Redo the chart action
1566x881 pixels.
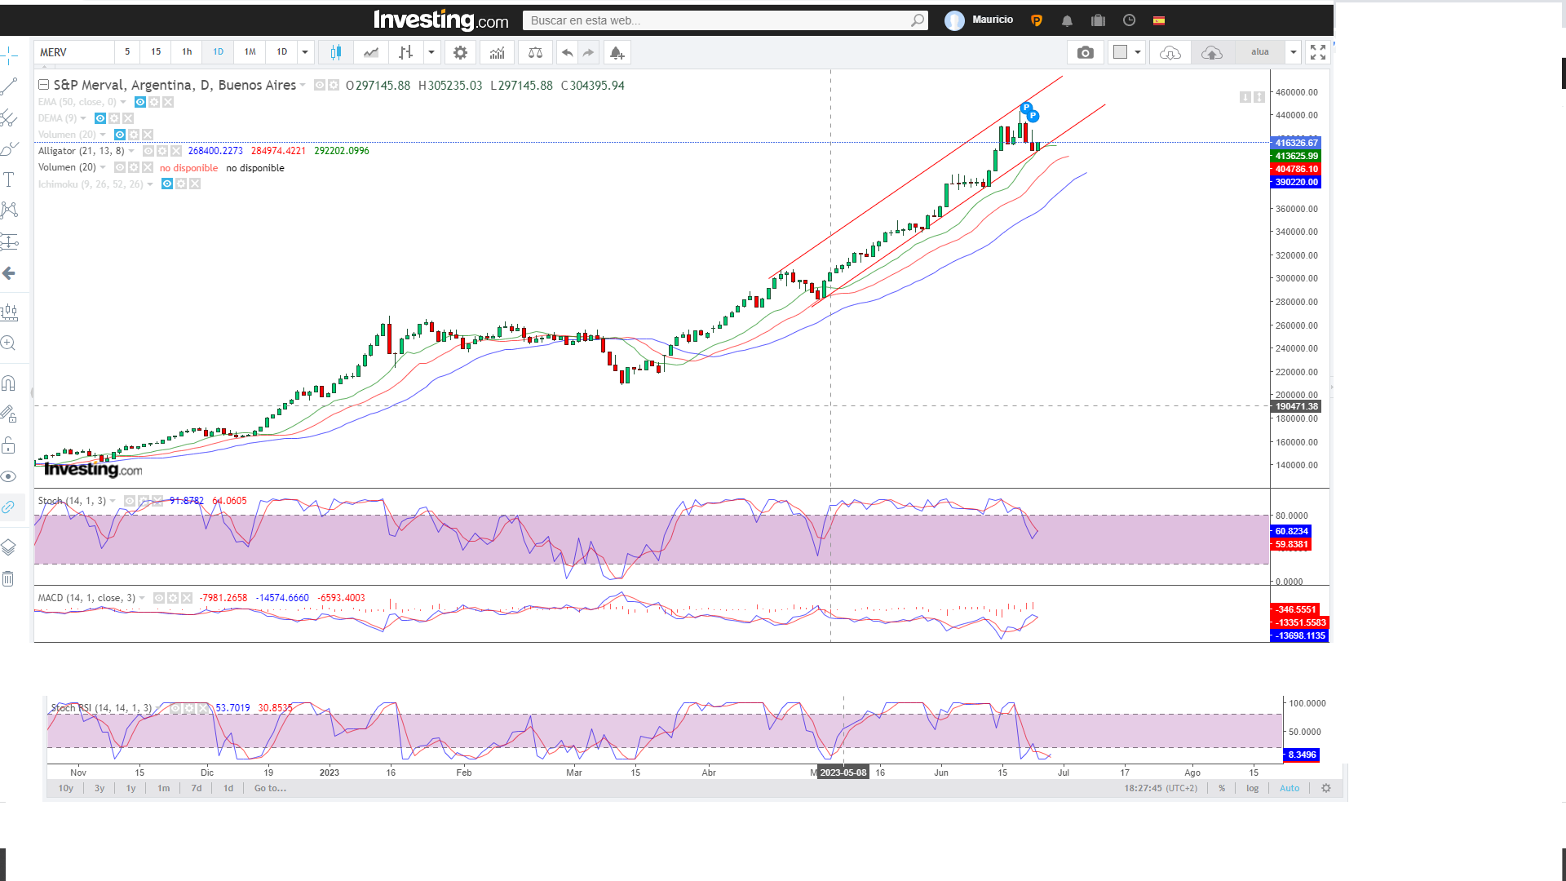click(x=588, y=52)
